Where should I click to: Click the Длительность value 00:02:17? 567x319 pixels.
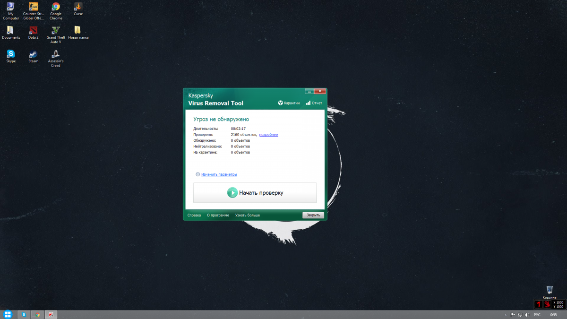238,129
